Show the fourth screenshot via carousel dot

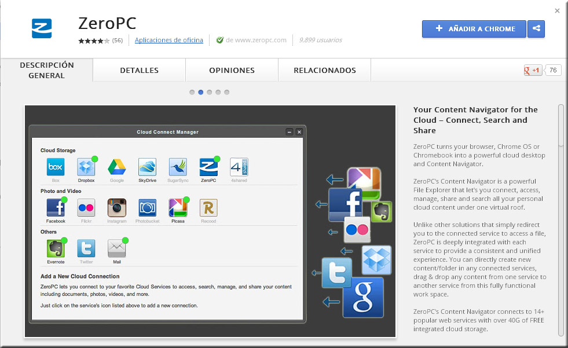pyautogui.click(x=218, y=92)
